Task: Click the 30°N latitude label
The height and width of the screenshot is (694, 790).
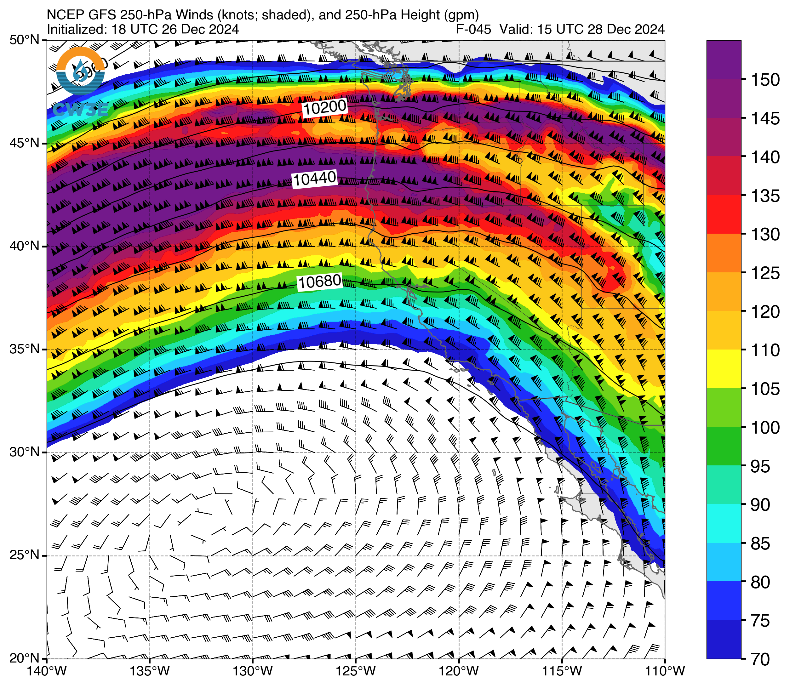Action: click(24, 452)
